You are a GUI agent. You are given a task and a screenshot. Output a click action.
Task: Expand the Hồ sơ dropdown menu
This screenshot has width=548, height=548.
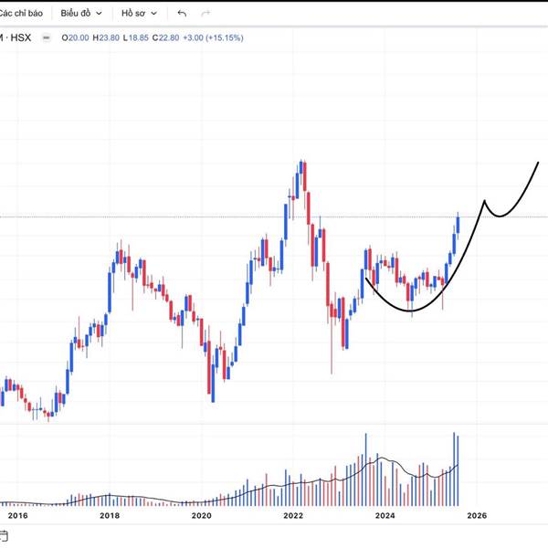(x=139, y=14)
